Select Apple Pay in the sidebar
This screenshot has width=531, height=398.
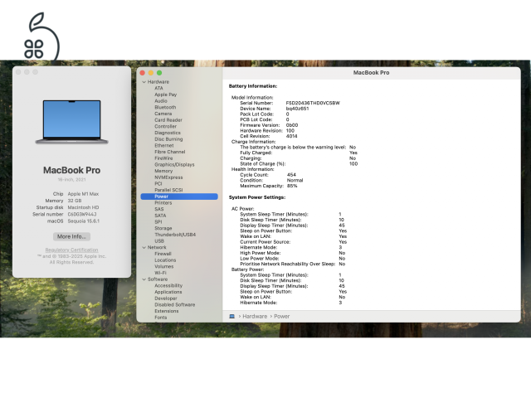point(166,95)
